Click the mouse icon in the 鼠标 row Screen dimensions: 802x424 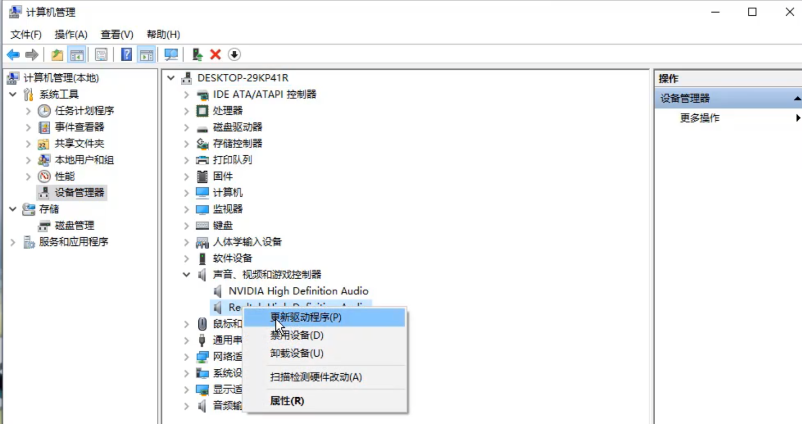coord(203,324)
